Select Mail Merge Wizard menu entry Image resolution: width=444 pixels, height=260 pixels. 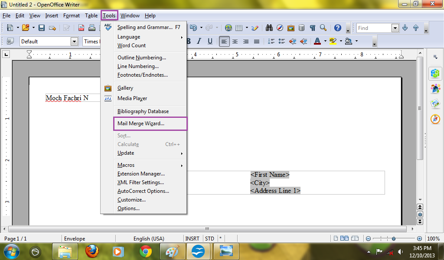(150, 123)
